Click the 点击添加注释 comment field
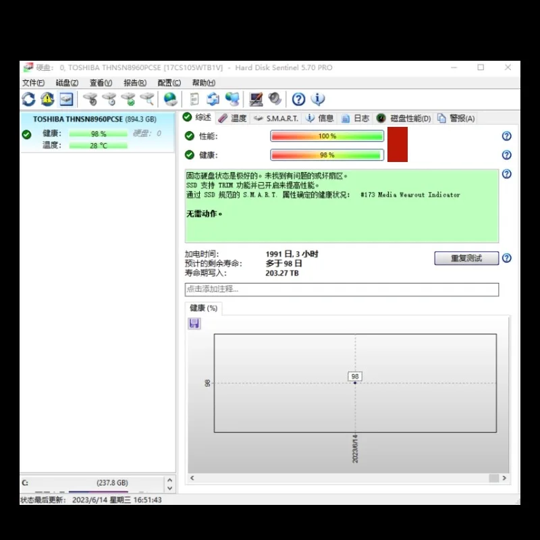The height and width of the screenshot is (540, 540). tap(342, 290)
